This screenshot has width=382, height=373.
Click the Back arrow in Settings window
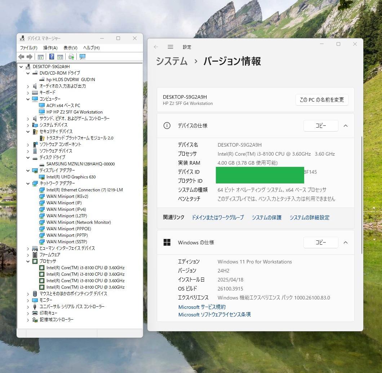pos(155,47)
